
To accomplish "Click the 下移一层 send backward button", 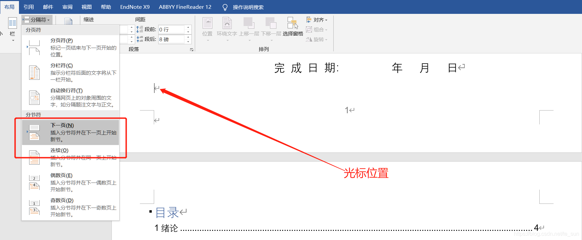I will (x=271, y=29).
